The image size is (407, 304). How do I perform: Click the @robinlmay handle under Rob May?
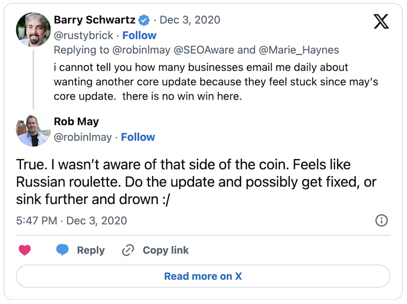pos(83,137)
